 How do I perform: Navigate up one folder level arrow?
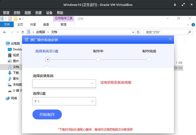tap(23, 32)
